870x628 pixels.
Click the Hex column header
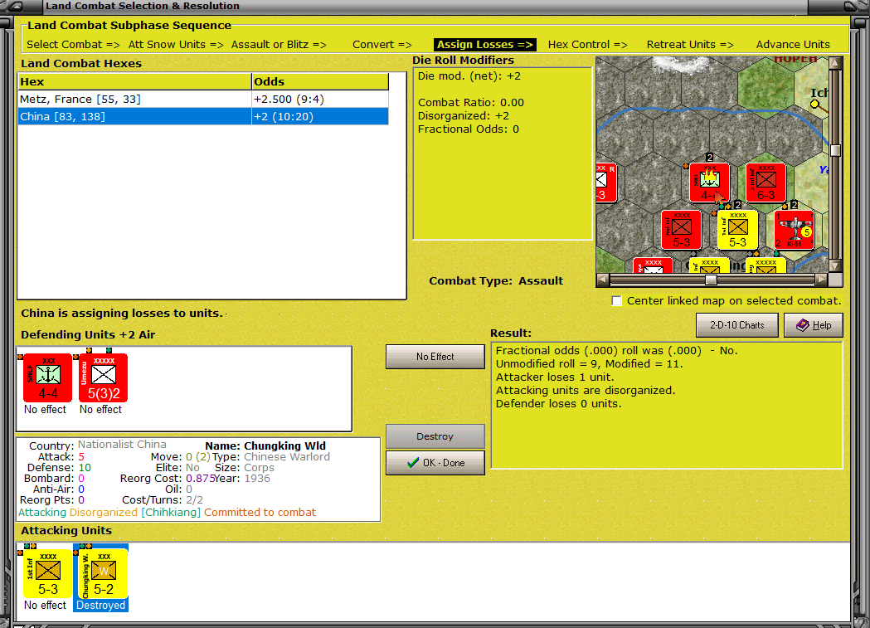click(x=135, y=81)
